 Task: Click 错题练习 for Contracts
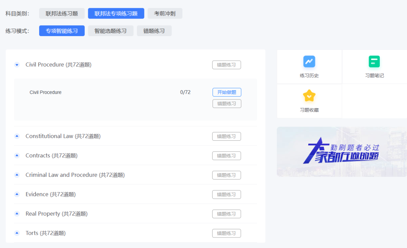point(226,156)
